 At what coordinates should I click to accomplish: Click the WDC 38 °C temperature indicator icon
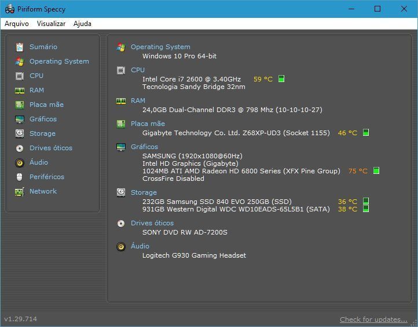pyautogui.click(x=366, y=209)
